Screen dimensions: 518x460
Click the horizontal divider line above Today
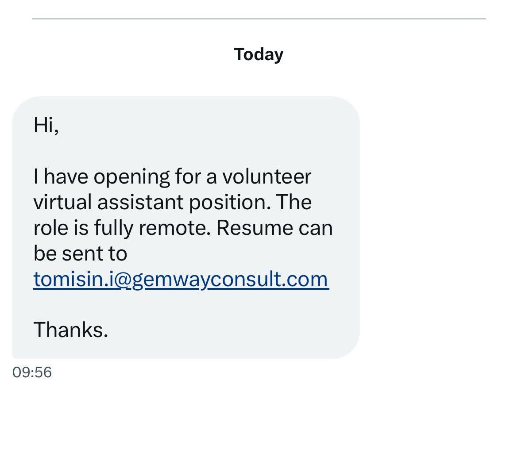click(259, 19)
